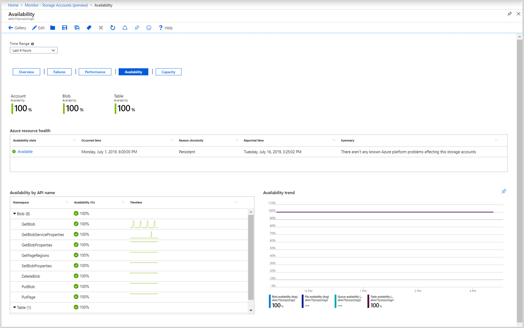524x328 pixels.
Task: Click the Save (floppy disk) icon
Action: [x=65, y=28]
